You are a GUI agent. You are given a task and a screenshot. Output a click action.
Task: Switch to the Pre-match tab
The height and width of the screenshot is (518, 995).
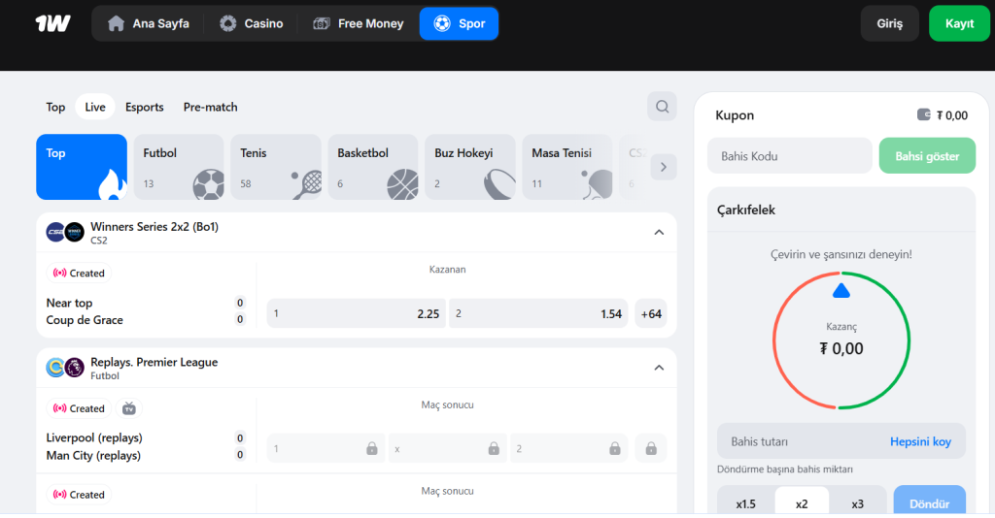210,107
